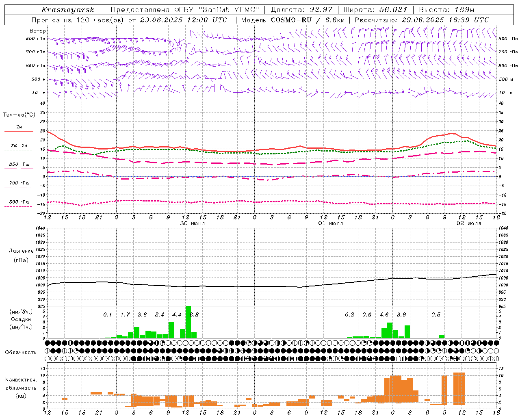Click the '02 июля' date label
Viewport: 520px width, 416px height.
point(469,223)
